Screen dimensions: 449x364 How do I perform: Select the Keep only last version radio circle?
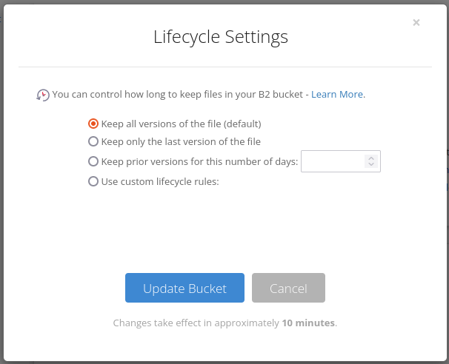click(93, 141)
